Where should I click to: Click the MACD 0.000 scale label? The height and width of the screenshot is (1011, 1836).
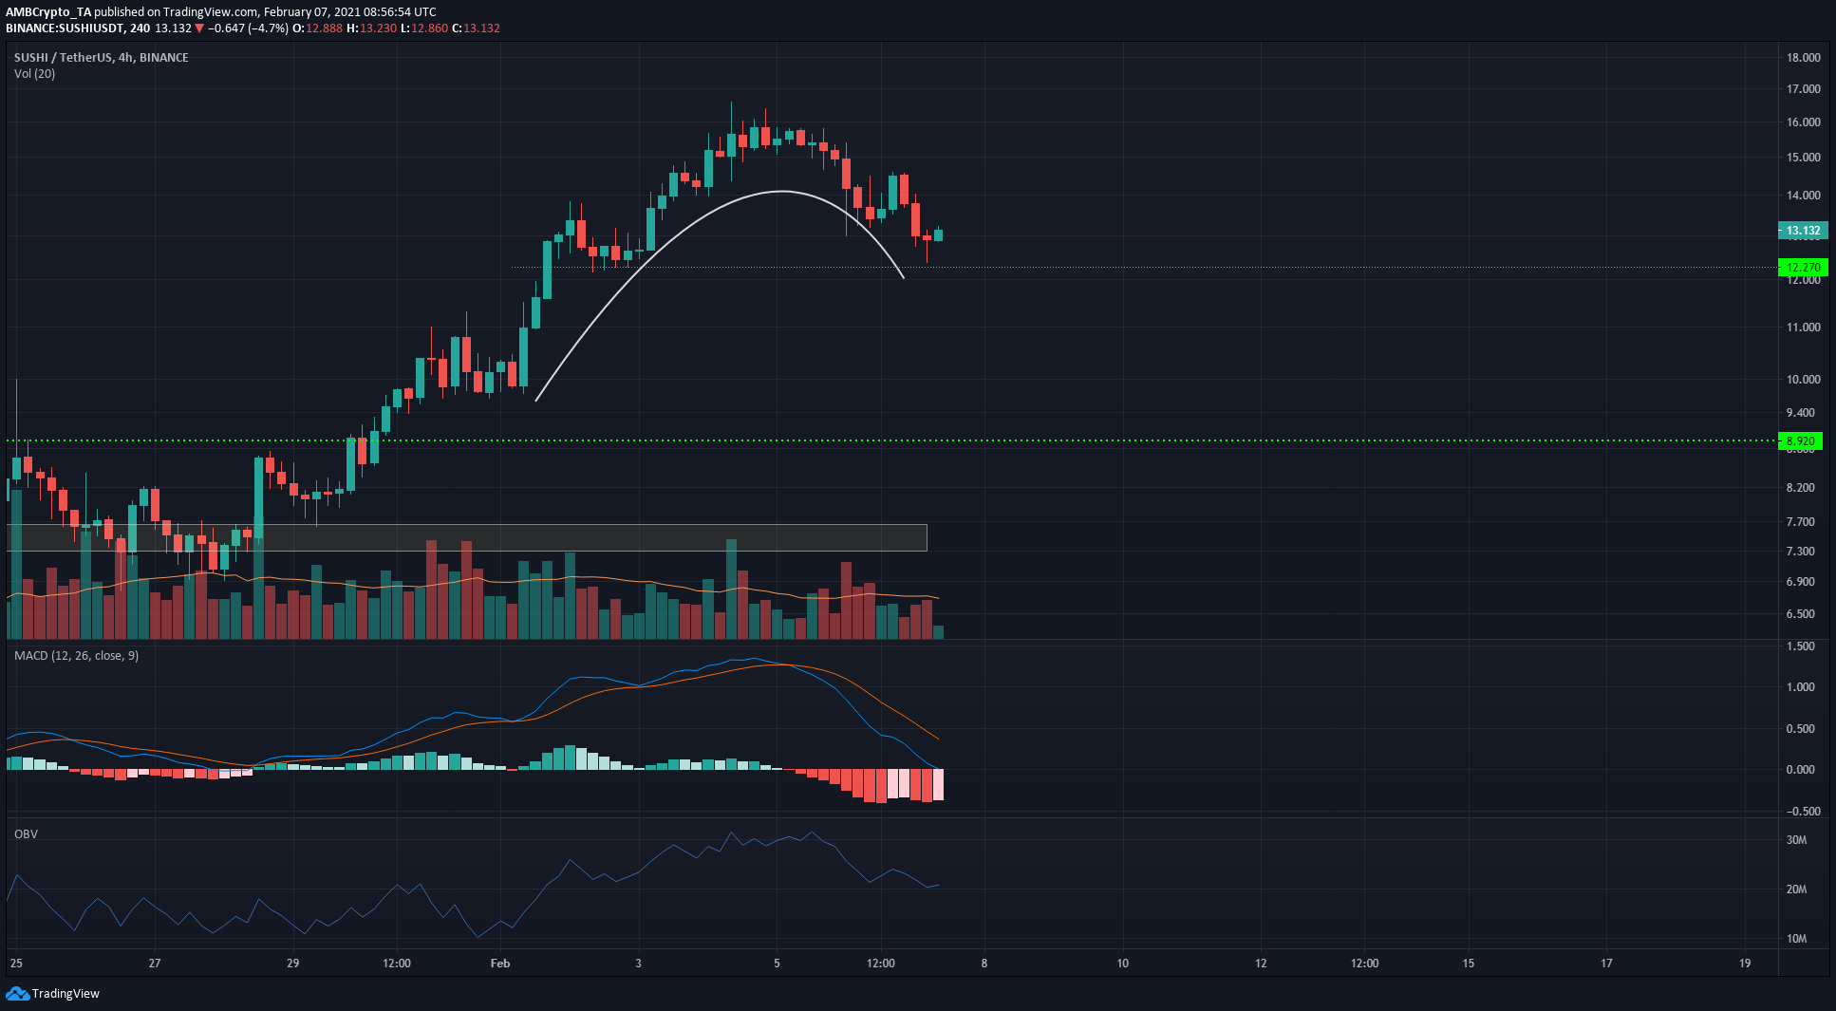pyautogui.click(x=1800, y=769)
